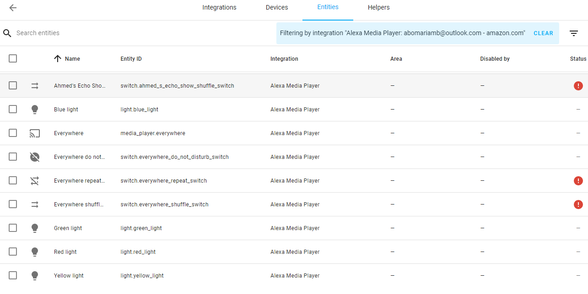Click the cast icon for Everywhere
The image size is (588, 294).
35,133
